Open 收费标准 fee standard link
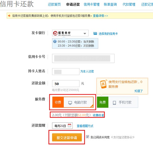The height and width of the screenshot is (145, 153). point(98,115)
